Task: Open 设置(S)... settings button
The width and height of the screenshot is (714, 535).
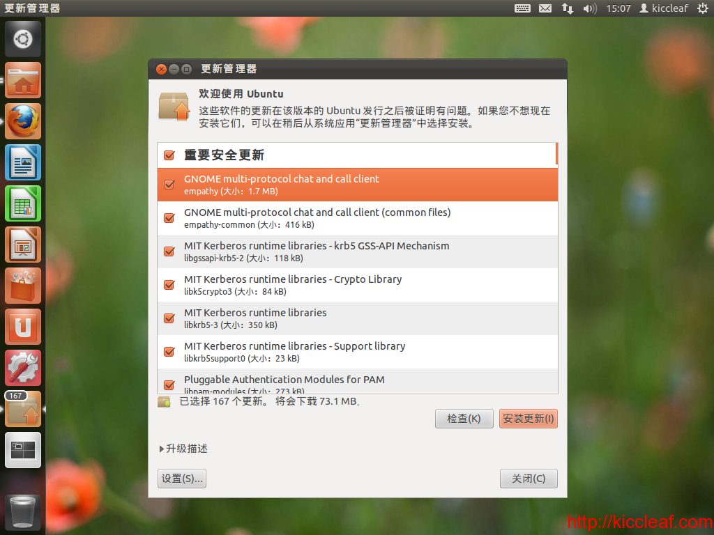Action: coord(182,479)
